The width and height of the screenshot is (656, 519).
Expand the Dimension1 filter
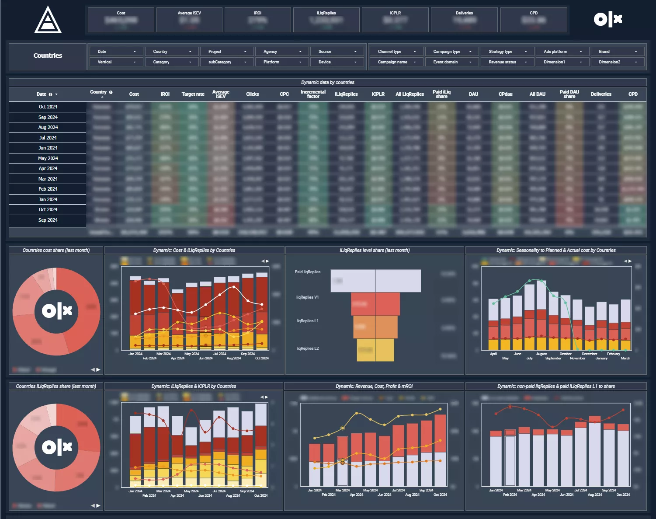[x=562, y=62]
